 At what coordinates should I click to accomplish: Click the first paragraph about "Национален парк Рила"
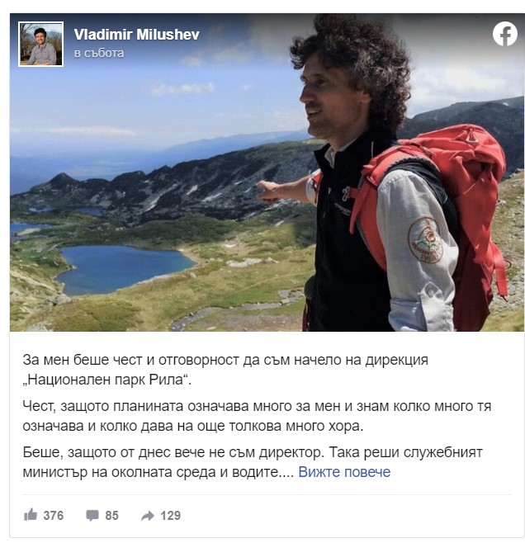click(225, 370)
